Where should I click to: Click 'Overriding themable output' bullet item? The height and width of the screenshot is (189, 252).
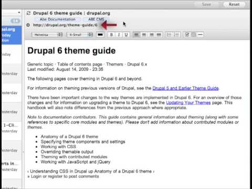67,152
